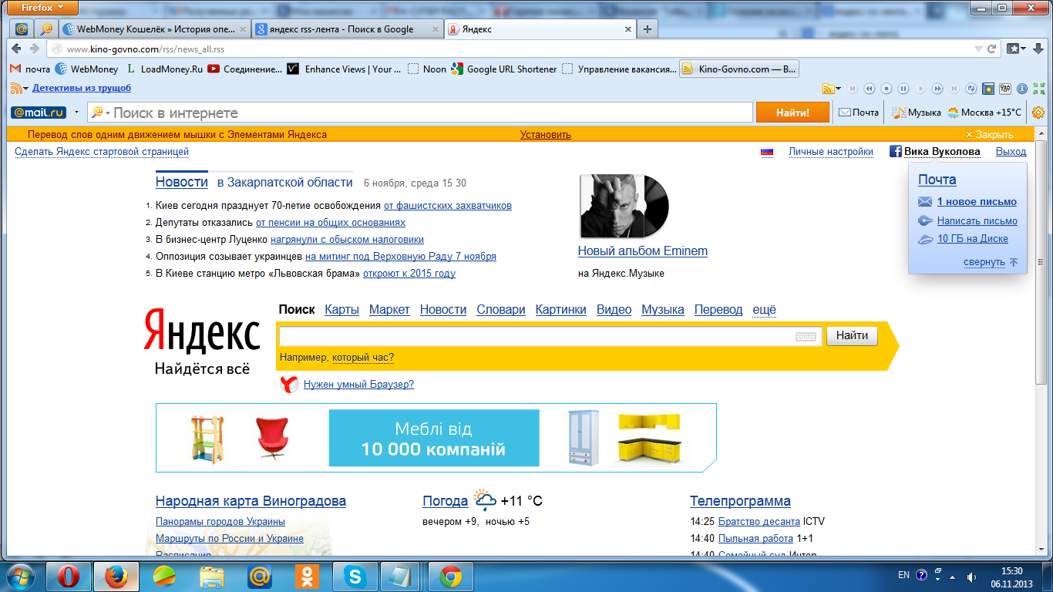Click the Russian flag language icon
The image size is (1053, 592).
pyautogui.click(x=767, y=152)
